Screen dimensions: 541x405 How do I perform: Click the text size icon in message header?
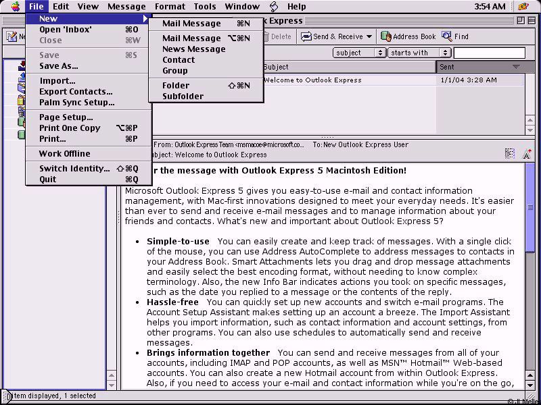coord(527,154)
